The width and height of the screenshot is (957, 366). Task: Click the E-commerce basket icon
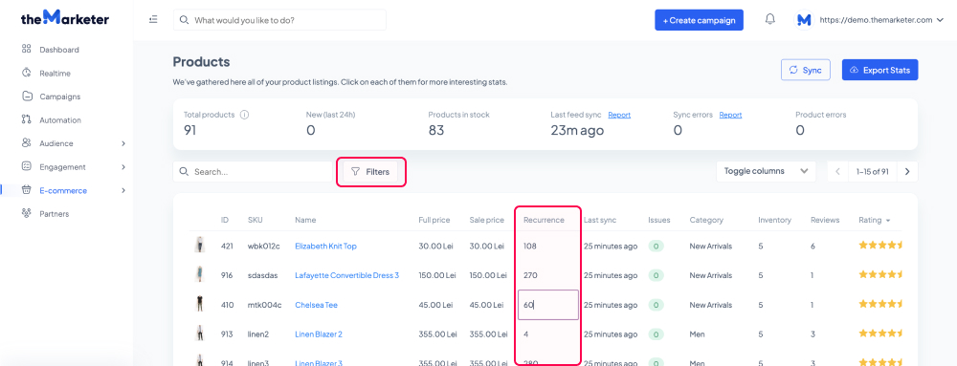[x=26, y=190]
